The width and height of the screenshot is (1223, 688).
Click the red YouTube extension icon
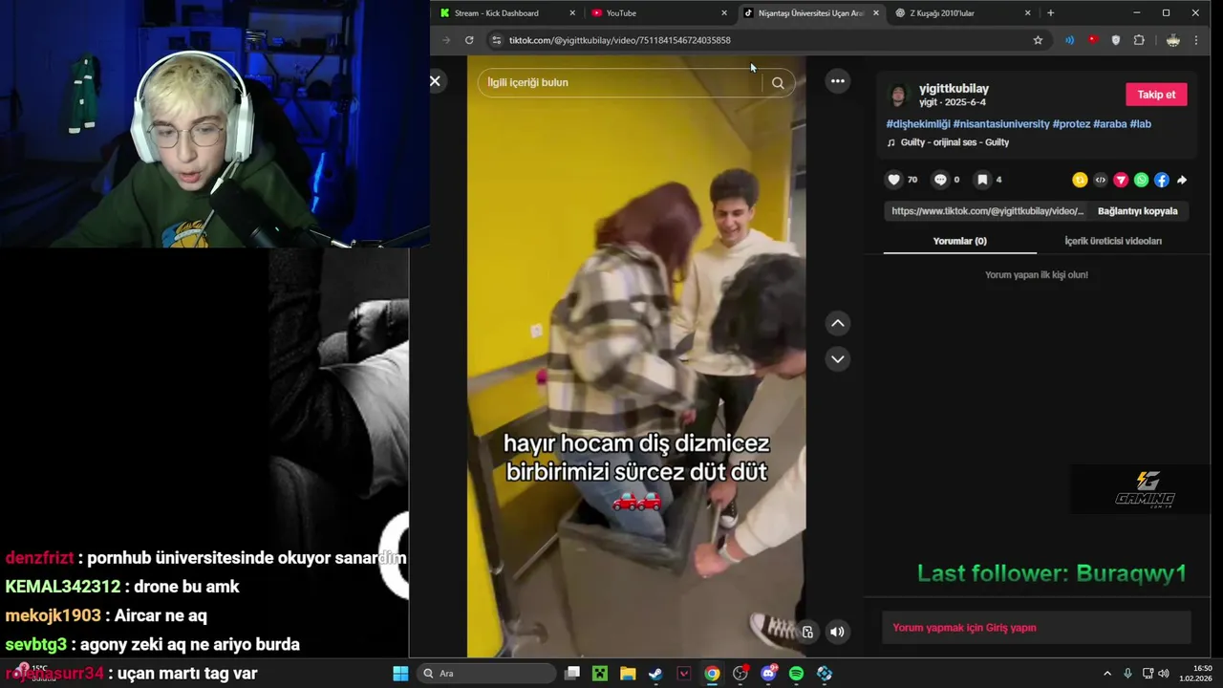(1092, 40)
